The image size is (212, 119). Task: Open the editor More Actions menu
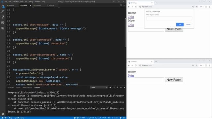tap(124, 5)
